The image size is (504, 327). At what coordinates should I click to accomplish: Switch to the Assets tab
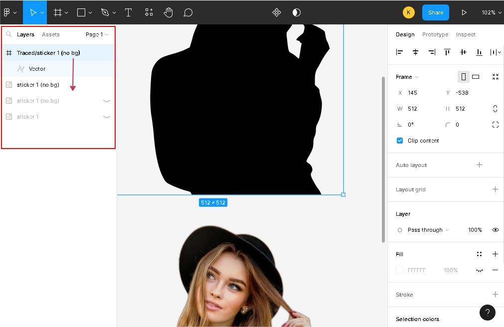click(50, 34)
